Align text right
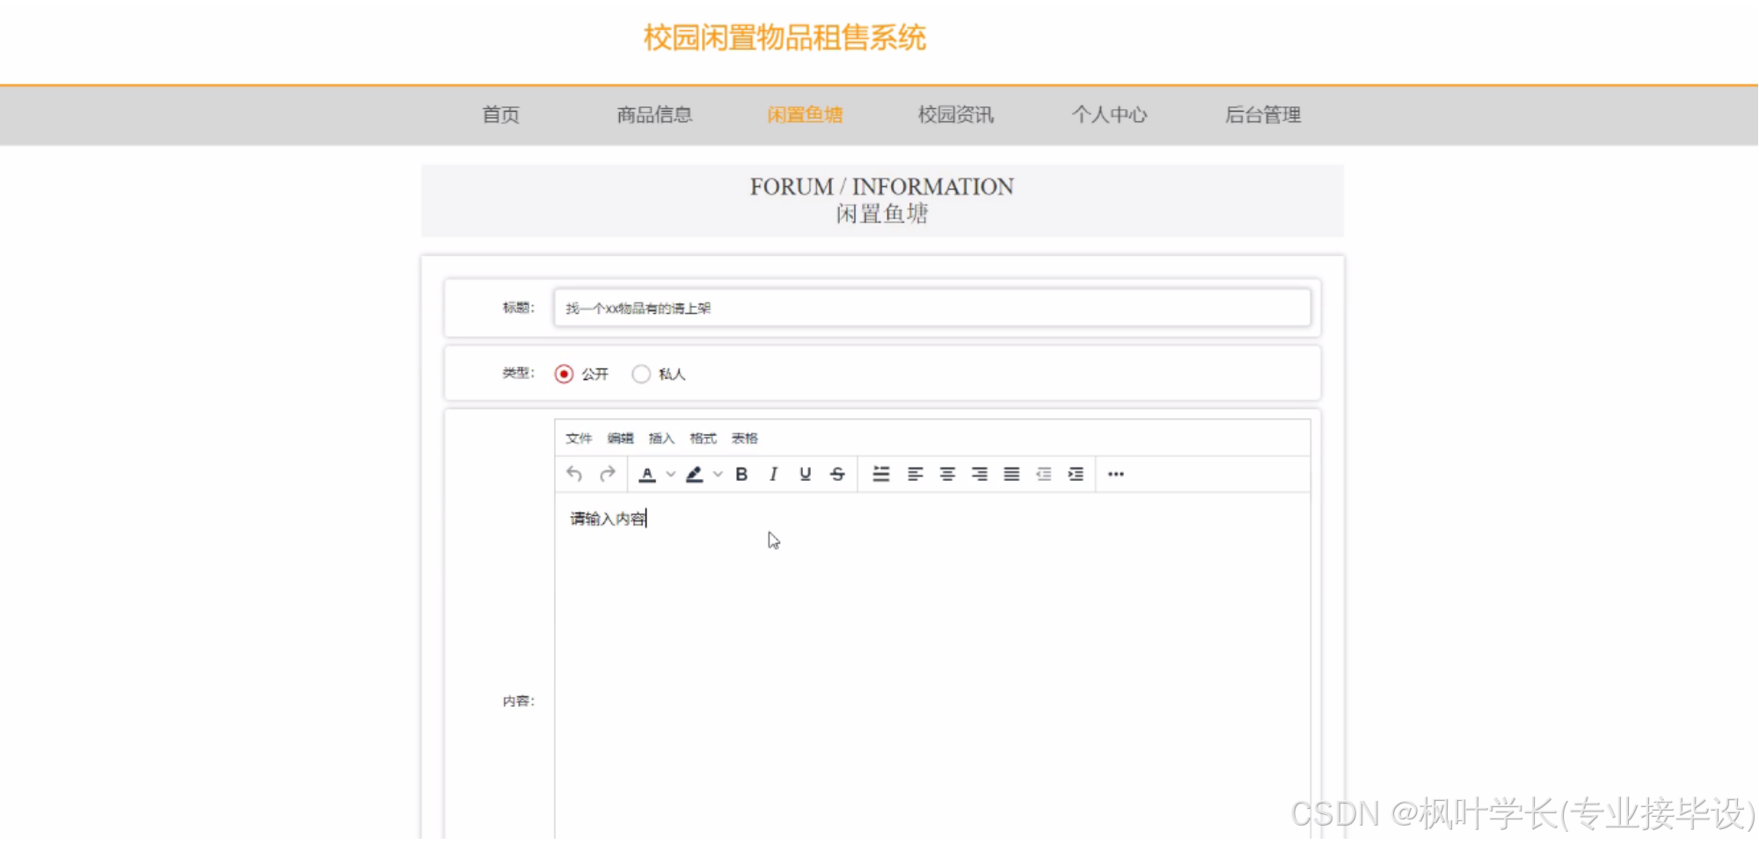 979,474
